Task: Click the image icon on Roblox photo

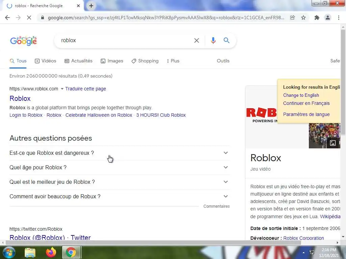Action: pos(332,143)
